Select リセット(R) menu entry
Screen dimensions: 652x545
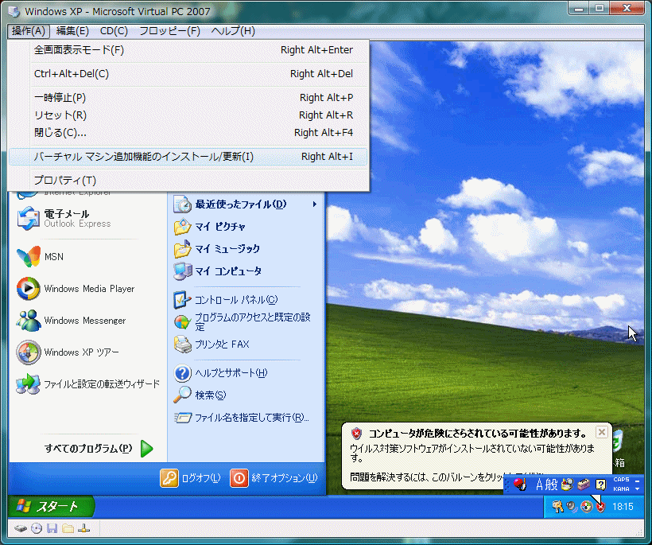188,115
